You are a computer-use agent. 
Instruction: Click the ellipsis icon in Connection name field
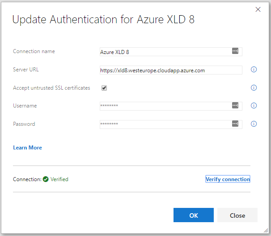click(x=235, y=51)
